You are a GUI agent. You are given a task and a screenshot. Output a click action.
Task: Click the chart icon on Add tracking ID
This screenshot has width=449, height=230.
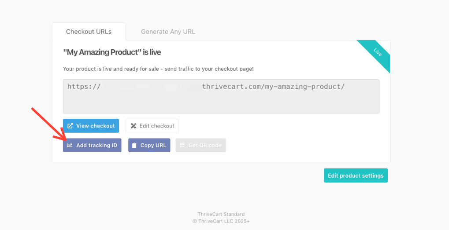coord(70,145)
